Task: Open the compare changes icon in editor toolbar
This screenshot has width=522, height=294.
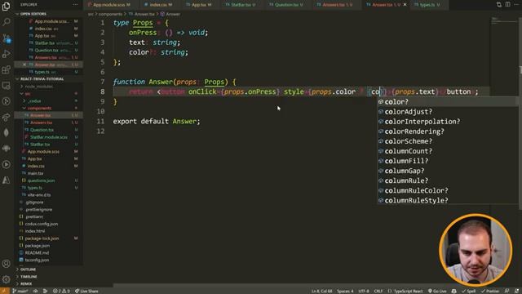Action: (498, 4)
